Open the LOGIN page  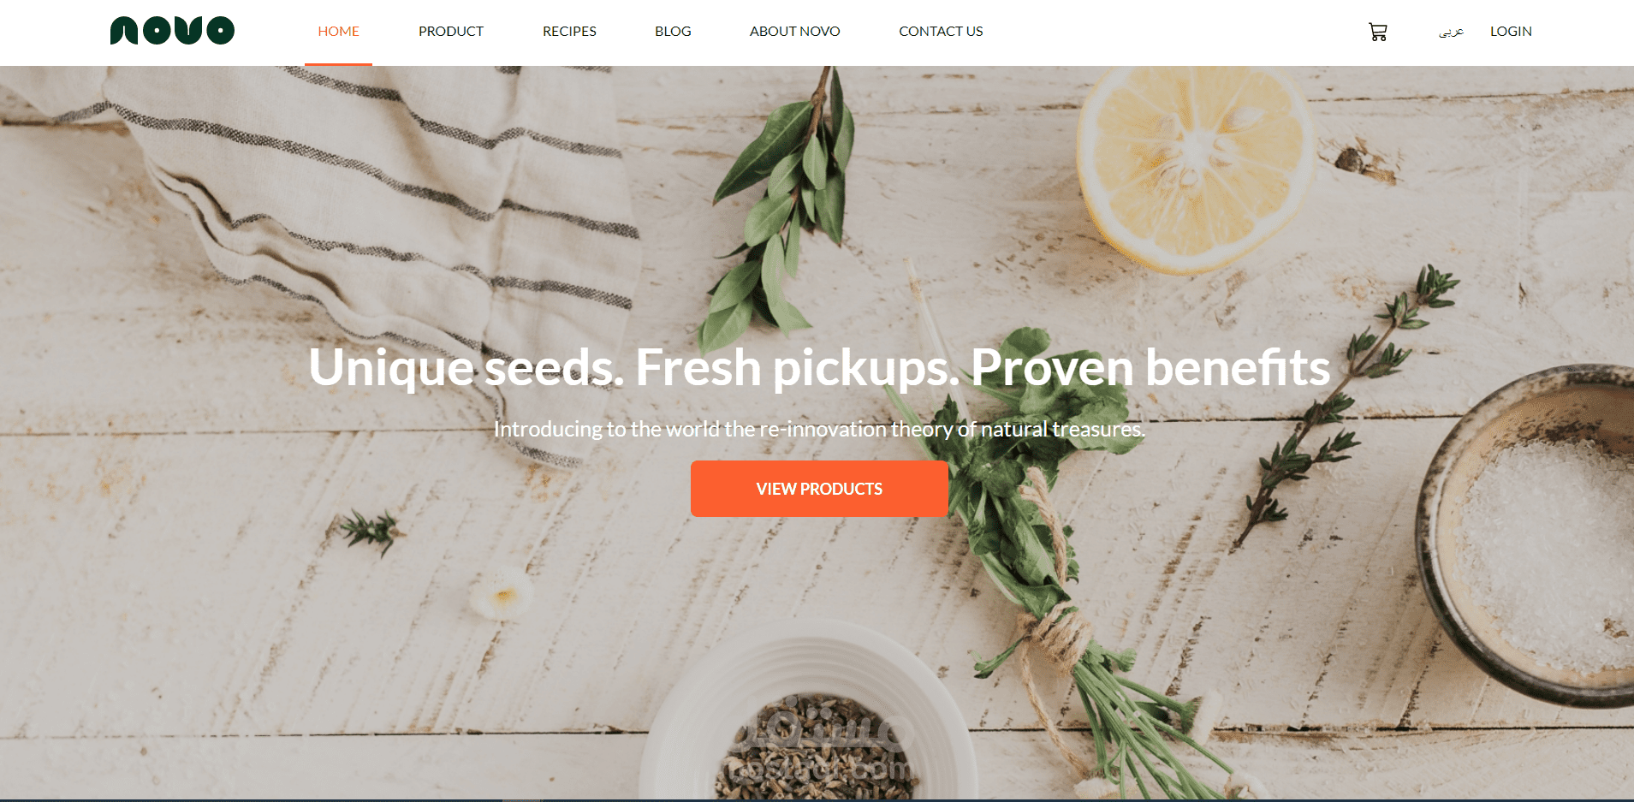tap(1511, 31)
